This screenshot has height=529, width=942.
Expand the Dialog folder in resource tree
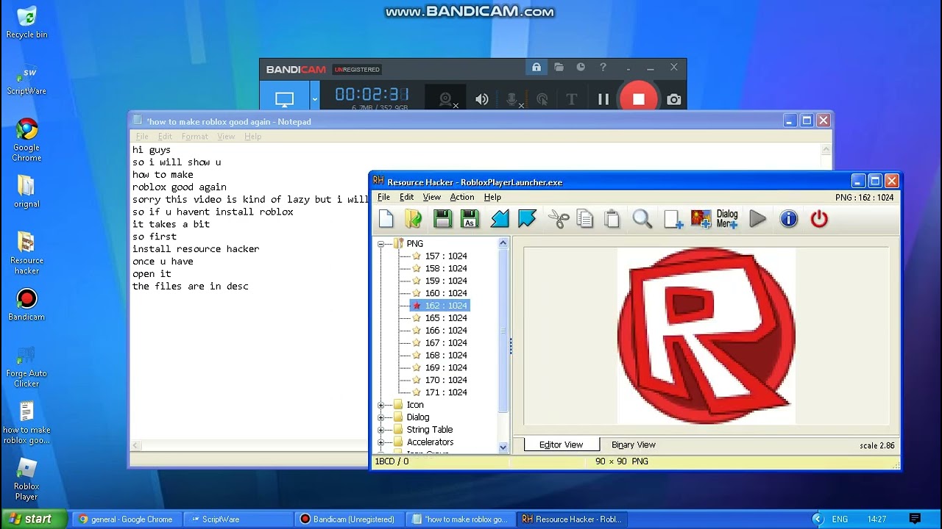pos(381,417)
